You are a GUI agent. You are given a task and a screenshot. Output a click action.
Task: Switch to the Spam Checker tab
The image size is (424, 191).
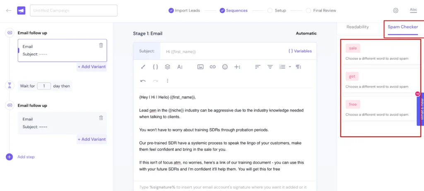click(402, 27)
